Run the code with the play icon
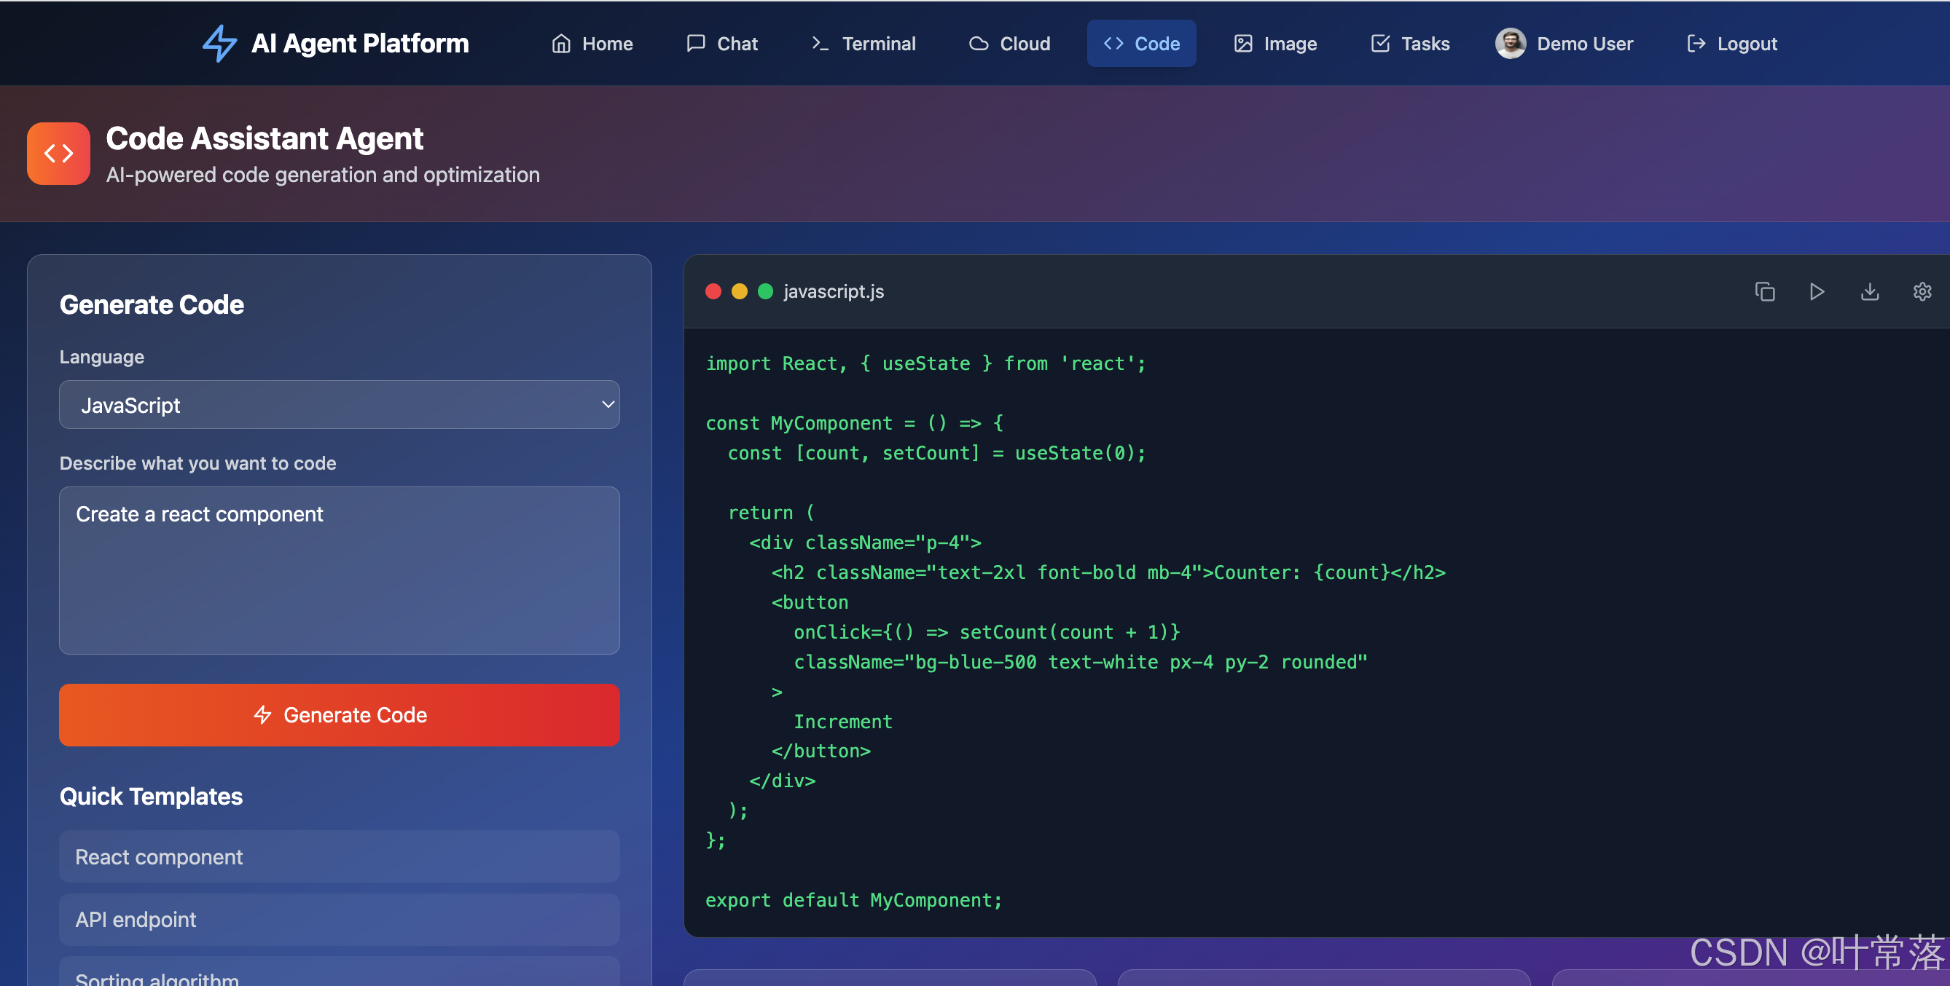The image size is (1950, 986). 1817,291
